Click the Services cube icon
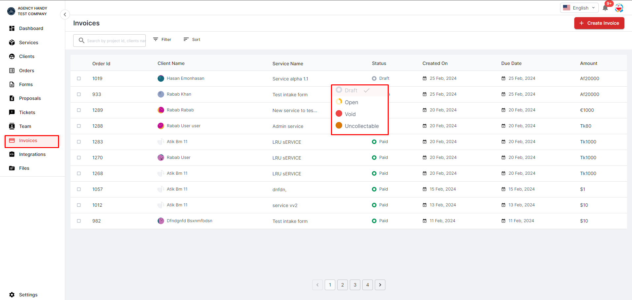 tap(12, 43)
